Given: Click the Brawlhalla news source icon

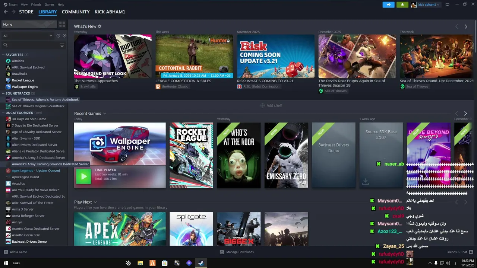Looking at the screenshot, I should 76,87.
